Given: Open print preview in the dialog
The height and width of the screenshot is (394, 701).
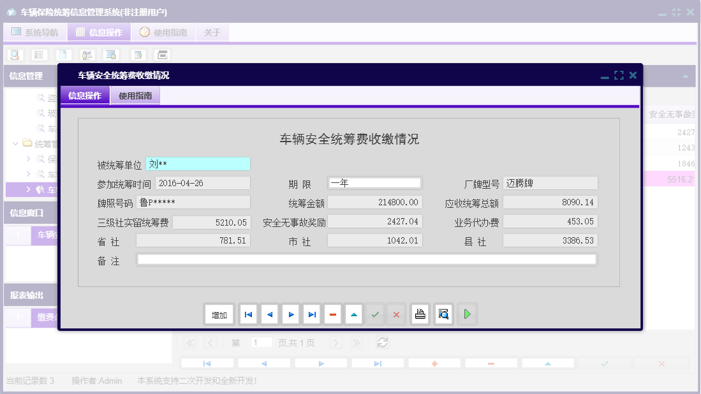Looking at the screenshot, I should pyautogui.click(x=443, y=314).
